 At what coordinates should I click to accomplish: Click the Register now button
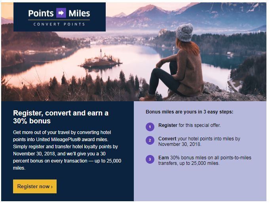[35, 187]
